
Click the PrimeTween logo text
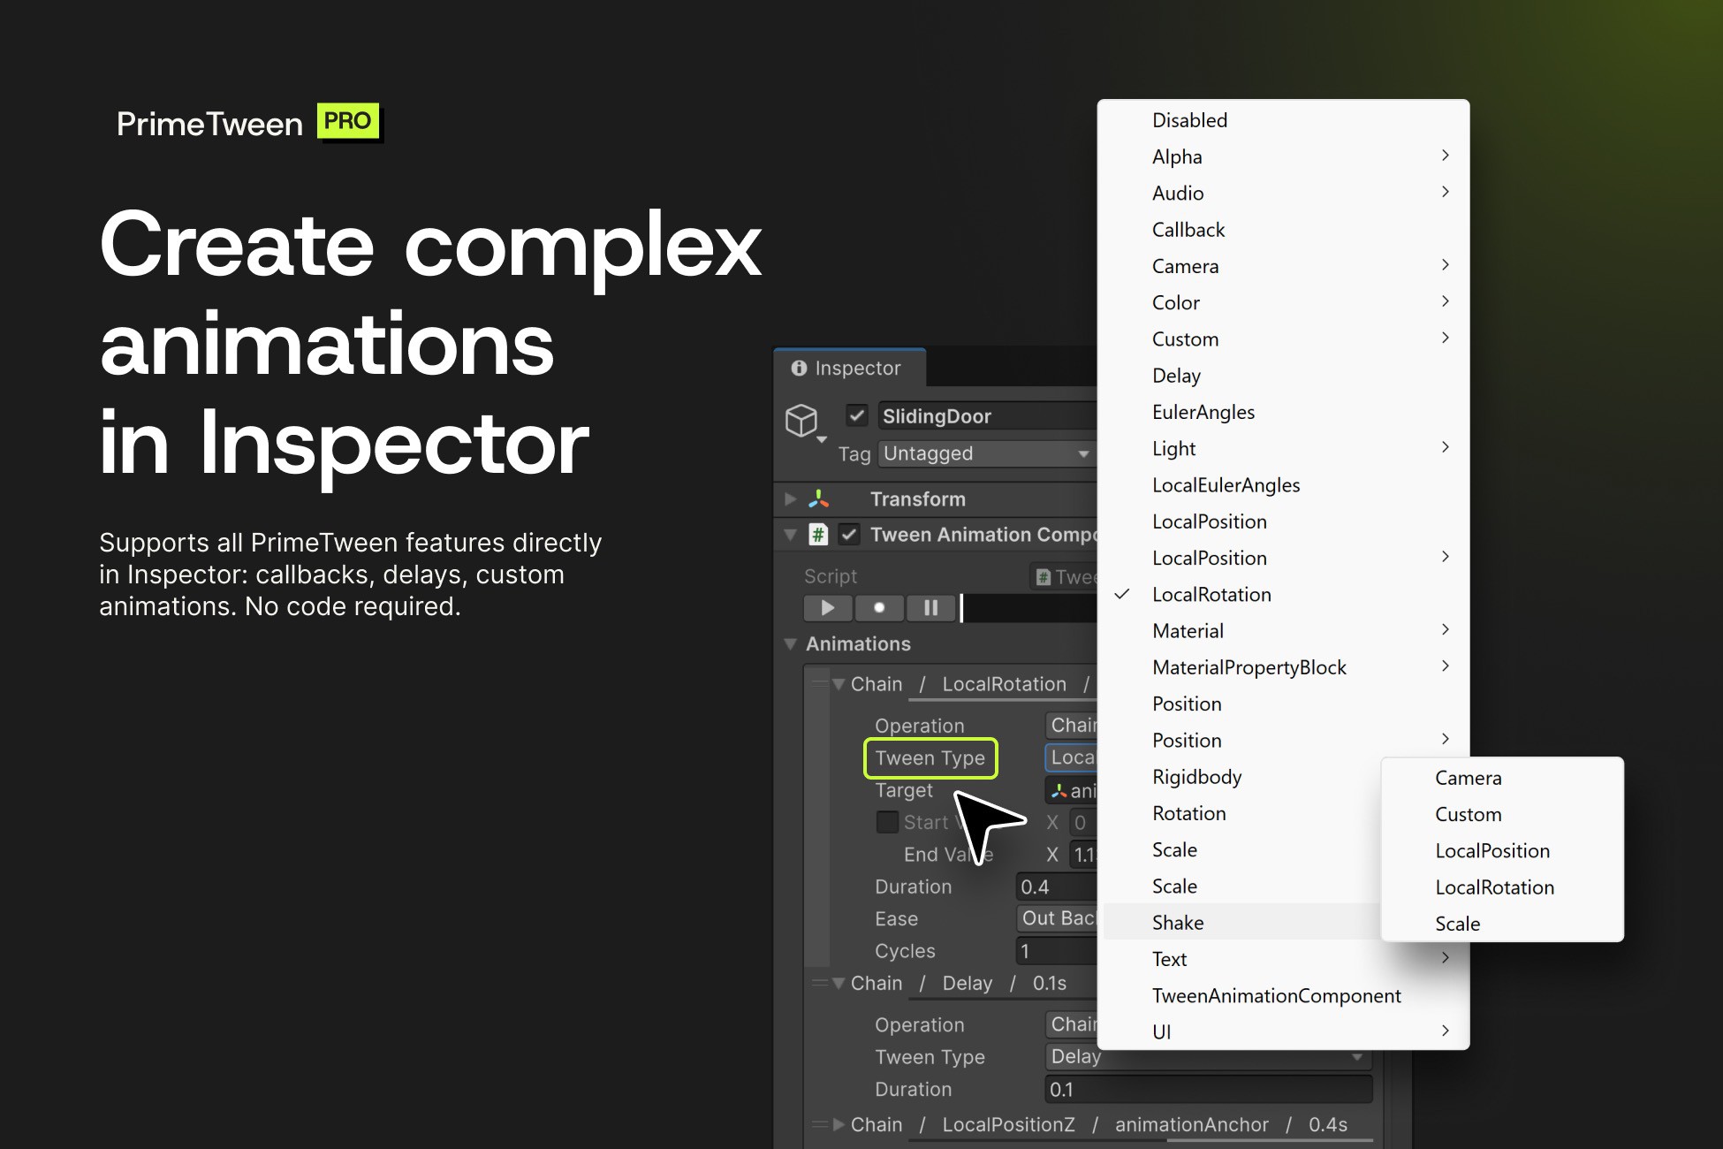[x=209, y=124]
